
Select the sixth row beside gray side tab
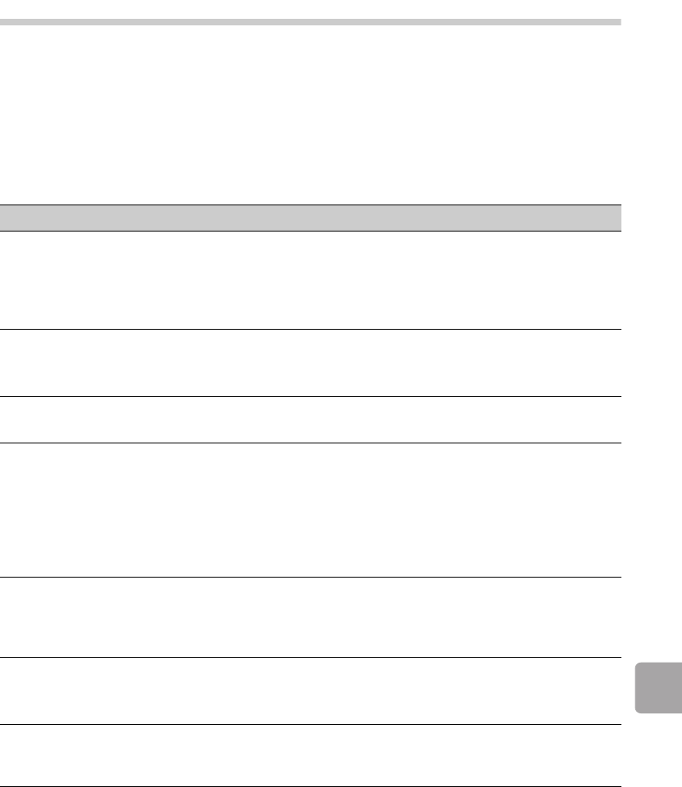(x=310, y=690)
